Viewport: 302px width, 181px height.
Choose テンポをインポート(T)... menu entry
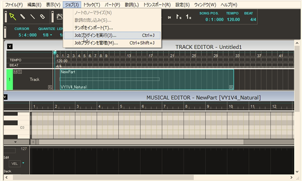point(112,28)
